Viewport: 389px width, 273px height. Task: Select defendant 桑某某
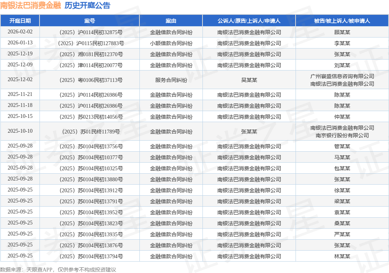(342, 223)
